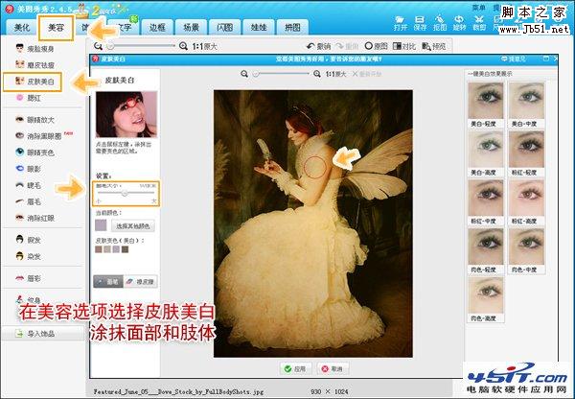
Task: Open the 眼睛放大 eye enlarge tool
Action: click(x=34, y=120)
